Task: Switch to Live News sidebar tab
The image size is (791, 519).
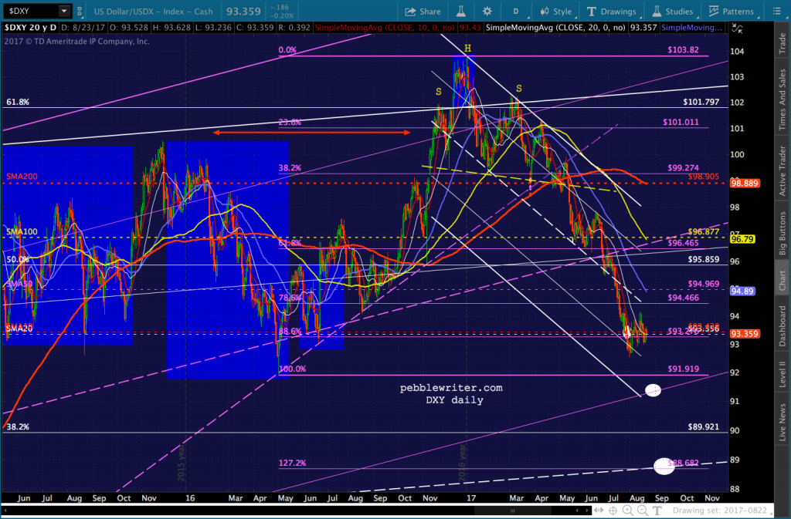Action: point(783,421)
